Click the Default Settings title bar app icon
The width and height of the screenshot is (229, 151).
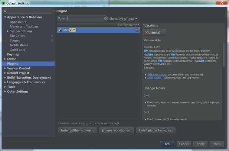(x=4, y=3)
